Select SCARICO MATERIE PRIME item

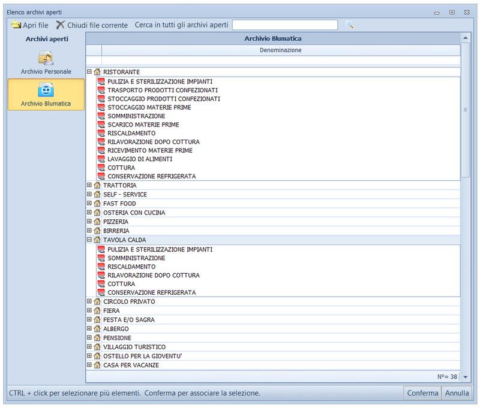coord(143,125)
